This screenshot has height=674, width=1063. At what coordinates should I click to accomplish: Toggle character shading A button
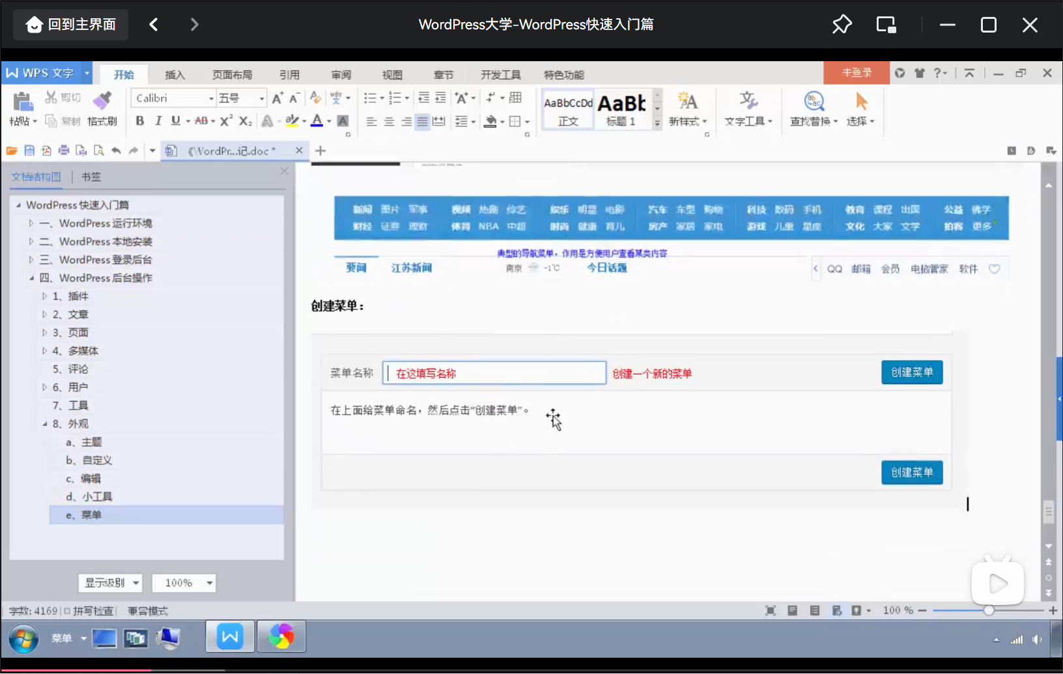(343, 120)
